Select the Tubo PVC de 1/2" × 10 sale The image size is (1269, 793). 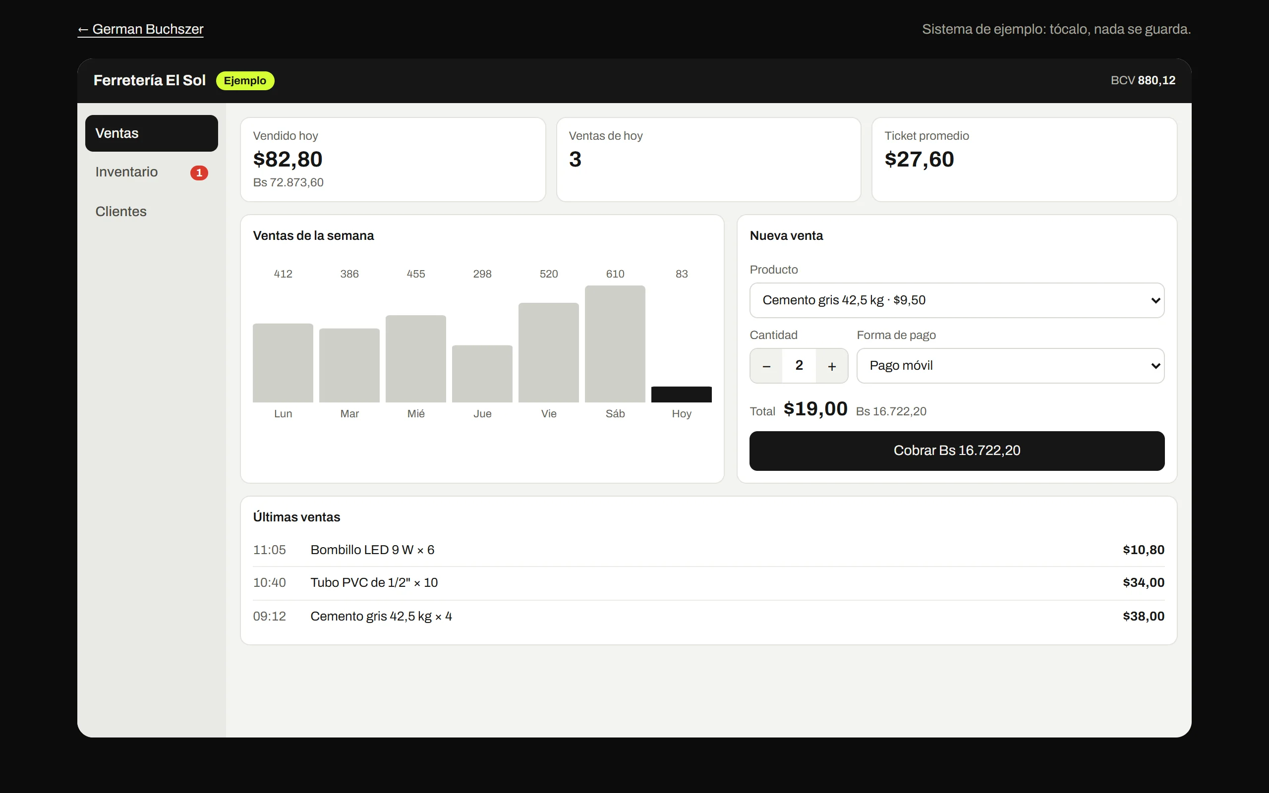tap(708, 583)
